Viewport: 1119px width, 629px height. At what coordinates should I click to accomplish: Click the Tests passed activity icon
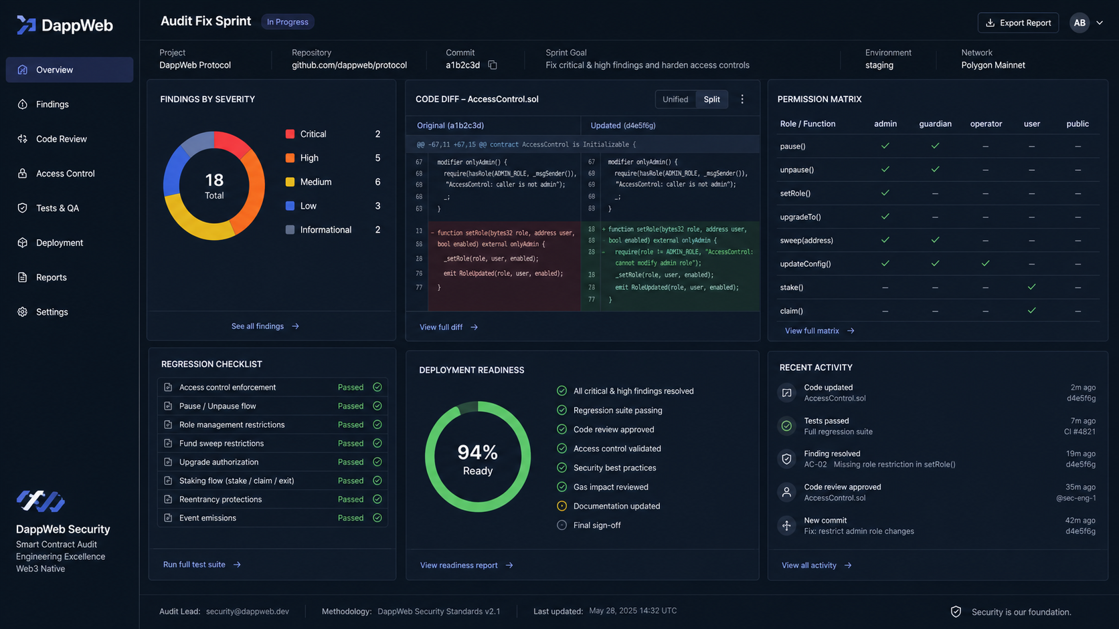click(x=787, y=426)
